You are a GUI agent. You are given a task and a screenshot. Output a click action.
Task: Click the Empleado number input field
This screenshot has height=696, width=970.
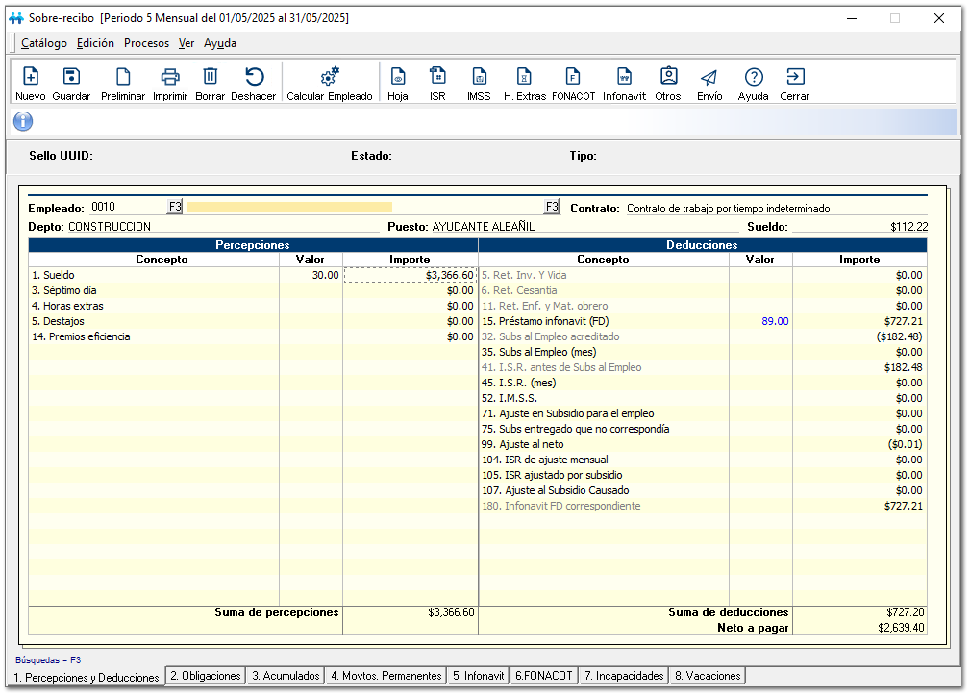(x=127, y=207)
